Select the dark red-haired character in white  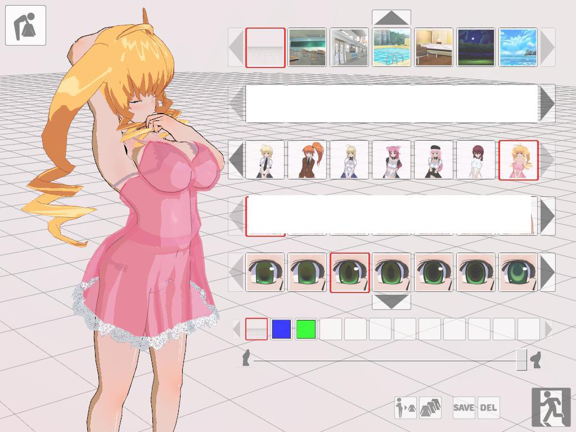[x=476, y=160]
